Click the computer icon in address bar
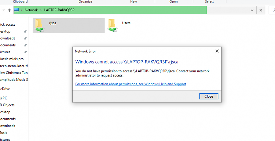The height and width of the screenshot is (141, 275). click(x=16, y=10)
